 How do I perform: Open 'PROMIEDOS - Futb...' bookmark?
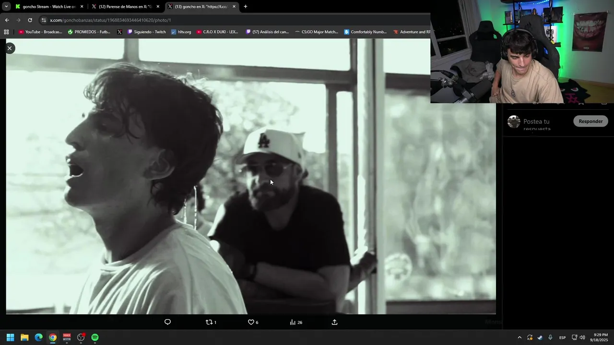click(89, 32)
